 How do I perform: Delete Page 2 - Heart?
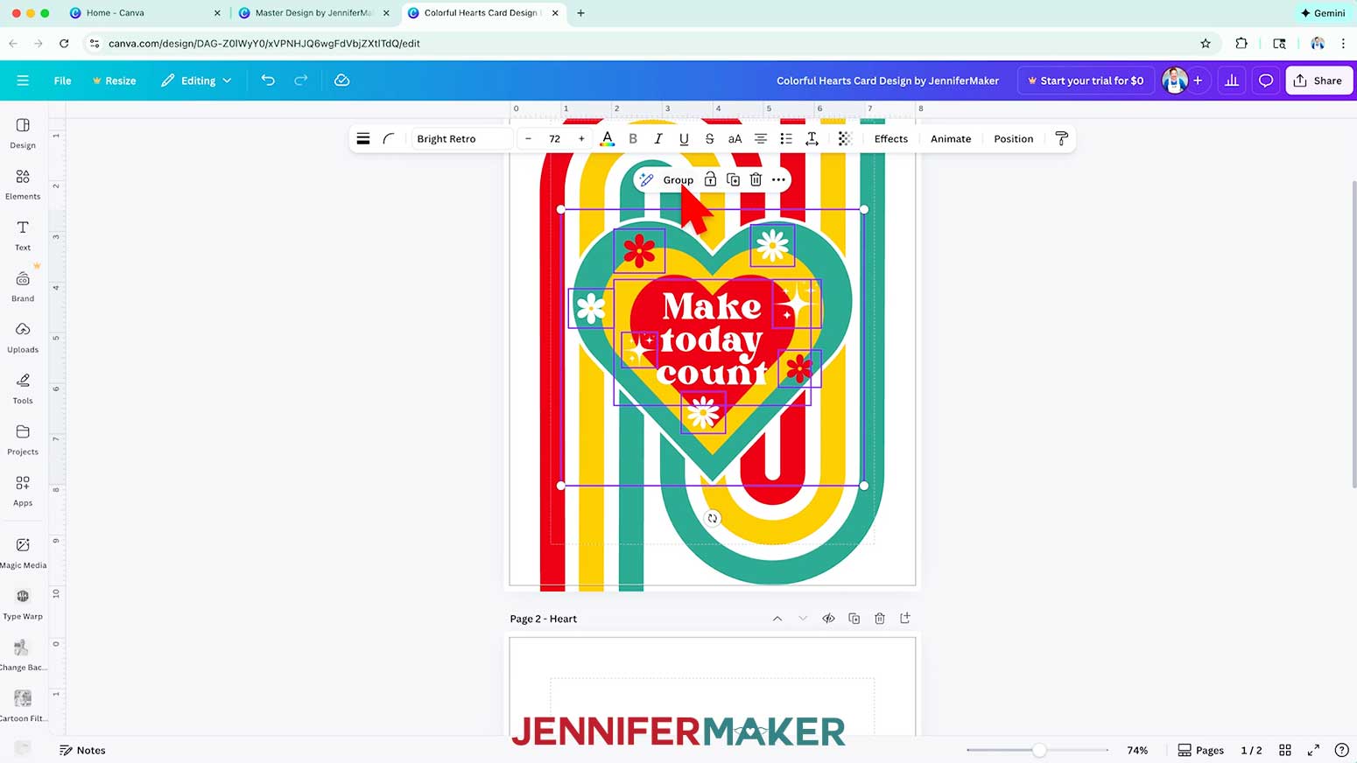(880, 619)
